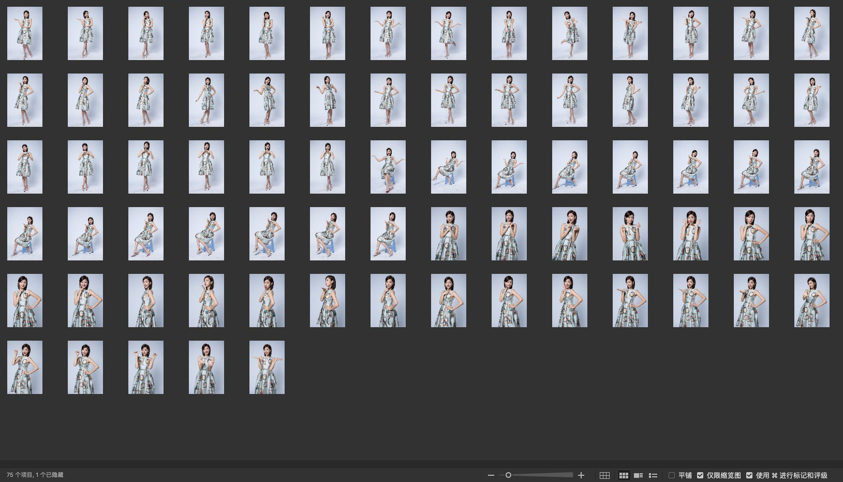Switch to view content as list
Screen dimensions: 843x482
653,475
